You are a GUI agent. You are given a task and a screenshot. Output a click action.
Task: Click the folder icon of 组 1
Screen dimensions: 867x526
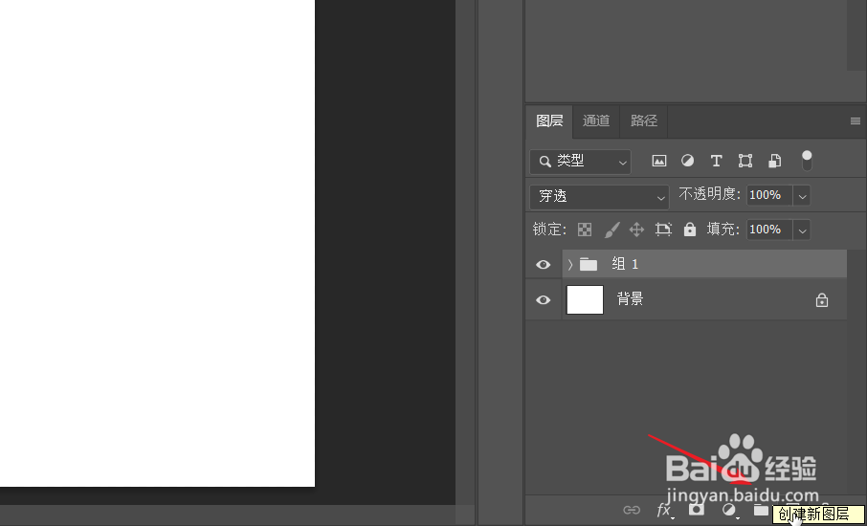(589, 264)
